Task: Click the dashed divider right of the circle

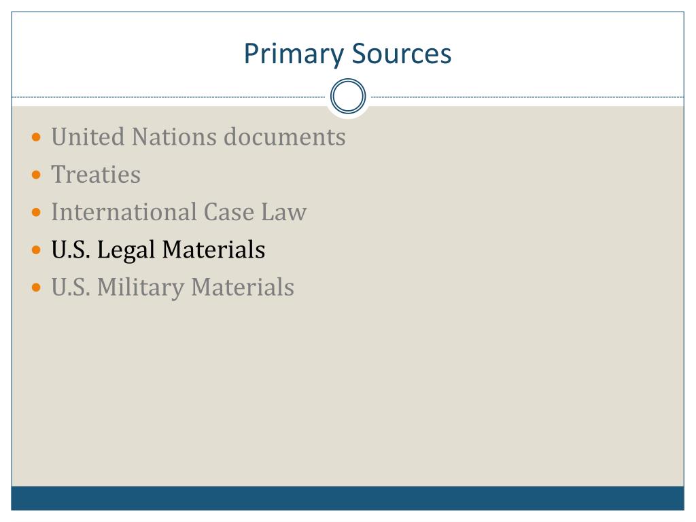Action: pos(527,97)
